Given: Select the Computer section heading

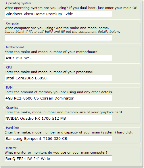Looking at the screenshot, I should (13, 23).
